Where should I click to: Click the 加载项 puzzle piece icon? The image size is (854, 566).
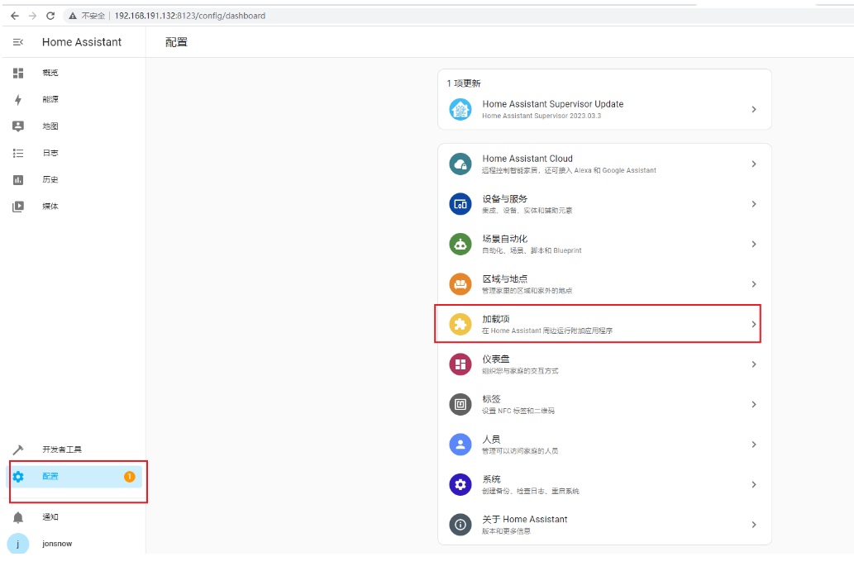tap(460, 325)
